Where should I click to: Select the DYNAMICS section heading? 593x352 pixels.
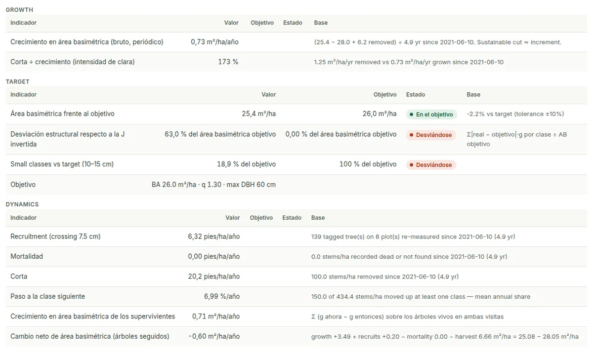point(22,204)
